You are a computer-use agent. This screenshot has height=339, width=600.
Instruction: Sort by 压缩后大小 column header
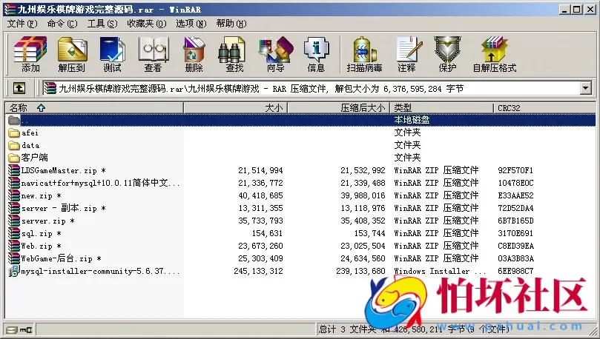pyautogui.click(x=339, y=108)
